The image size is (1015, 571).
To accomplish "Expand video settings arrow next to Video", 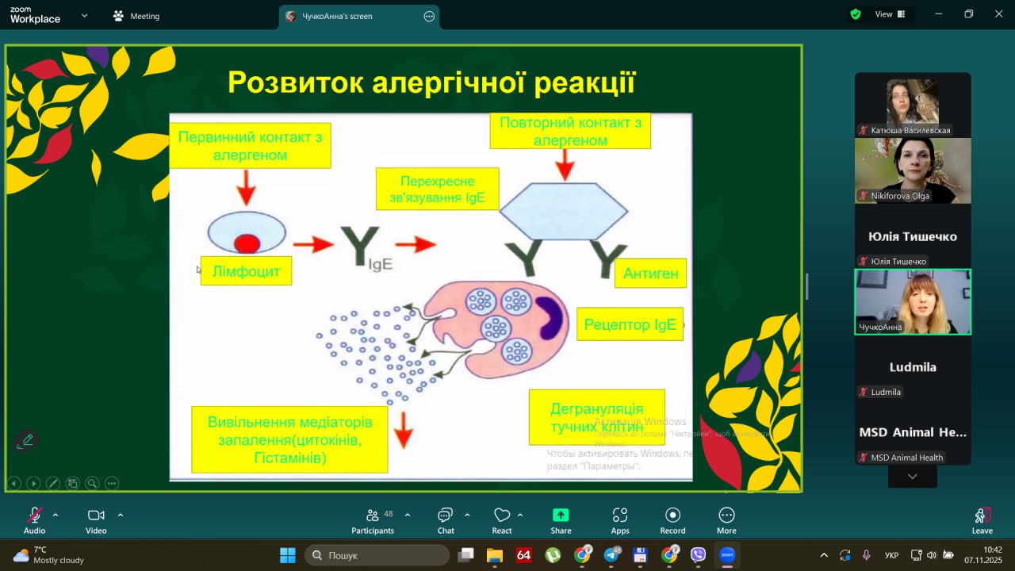I will pos(121,515).
